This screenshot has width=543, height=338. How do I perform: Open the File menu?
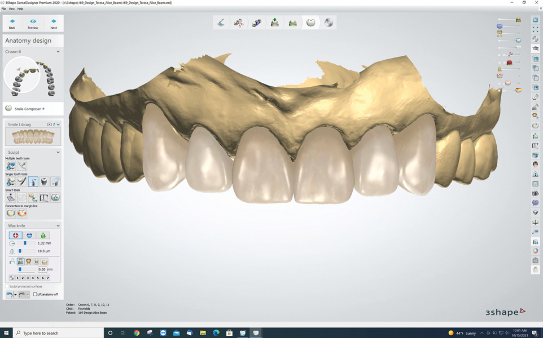tap(4, 9)
